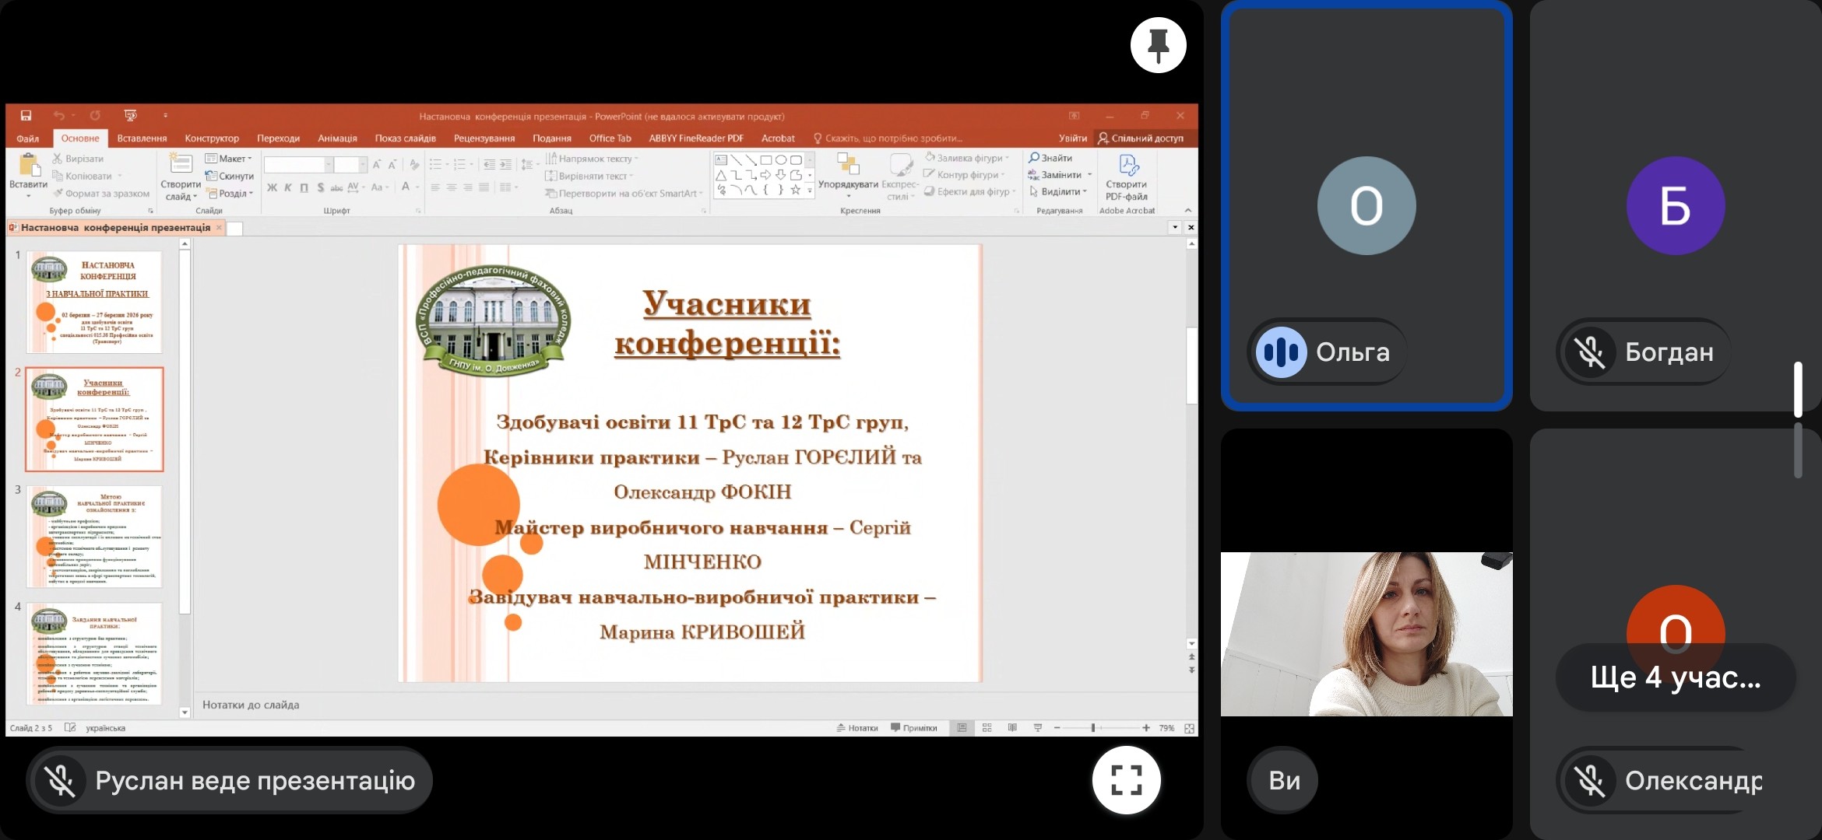Switch to the Insert (Вставлення) ribbon tab
The image size is (1822, 840).
(142, 138)
